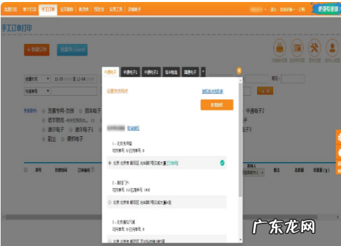
Task: Open the delivery note template settings icon
Action: pos(297,48)
